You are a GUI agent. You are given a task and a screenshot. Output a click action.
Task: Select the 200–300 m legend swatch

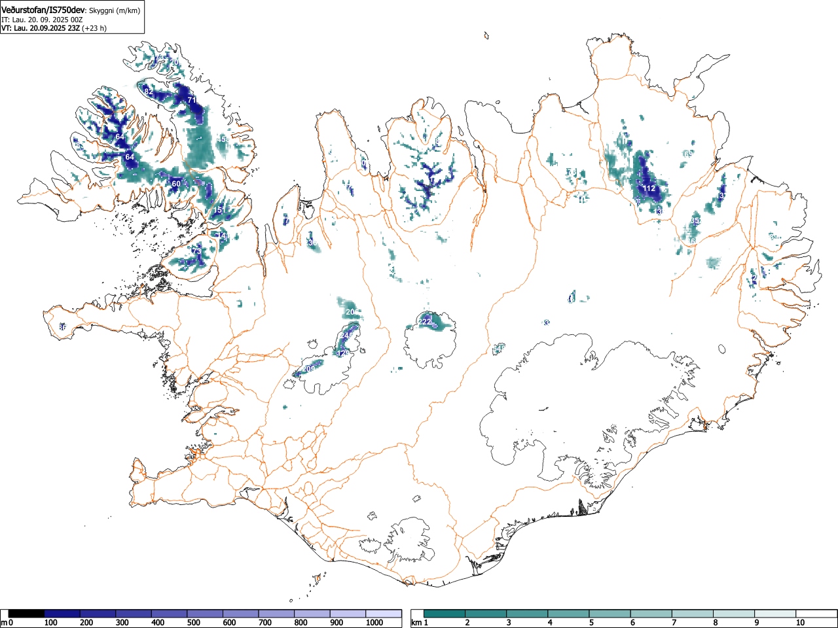point(98,614)
